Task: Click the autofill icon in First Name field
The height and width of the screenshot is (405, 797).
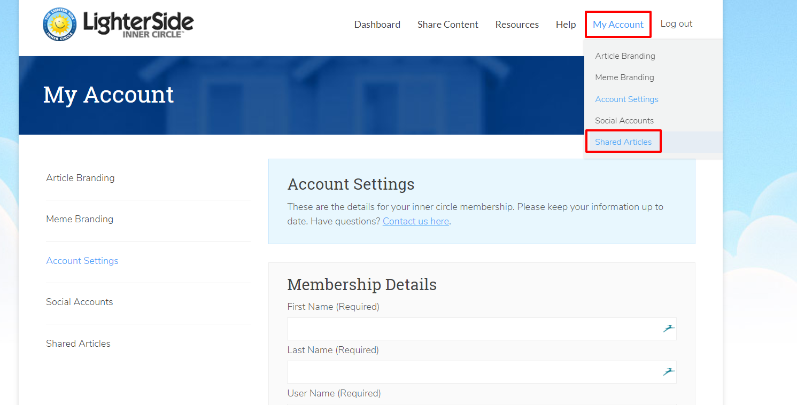Action: point(669,329)
